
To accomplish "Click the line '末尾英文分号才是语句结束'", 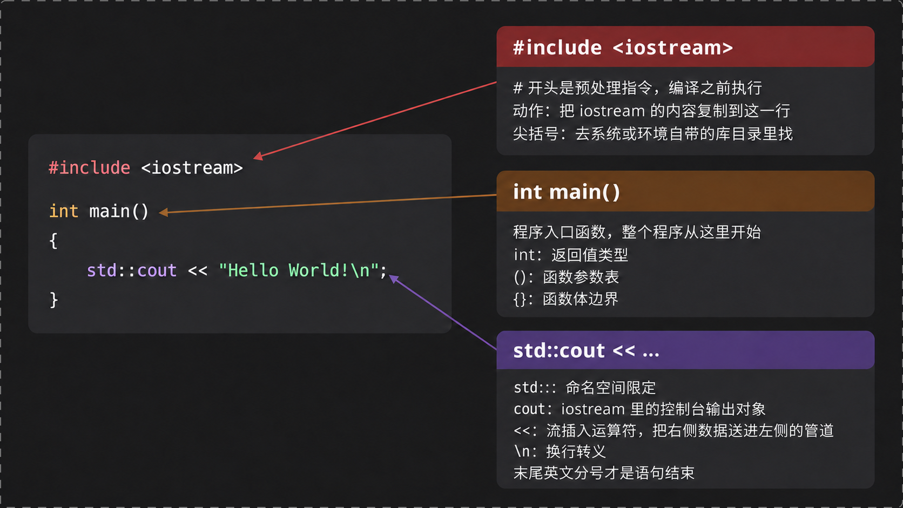I will point(604,473).
